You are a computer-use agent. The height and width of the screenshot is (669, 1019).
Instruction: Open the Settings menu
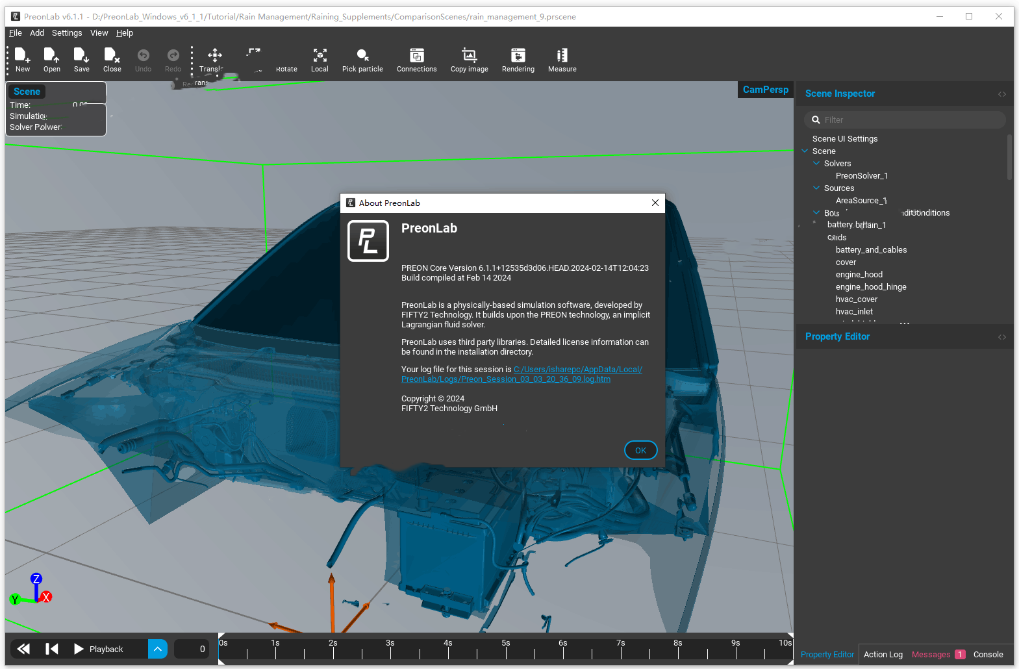(67, 33)
